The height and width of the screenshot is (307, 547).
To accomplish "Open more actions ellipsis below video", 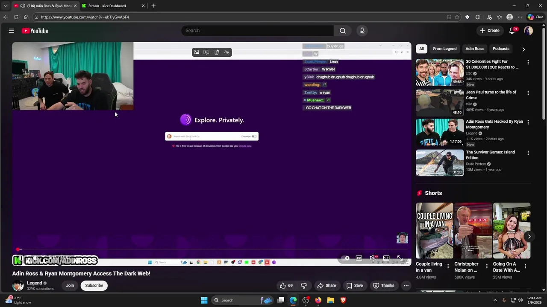I will pos(406,286).
